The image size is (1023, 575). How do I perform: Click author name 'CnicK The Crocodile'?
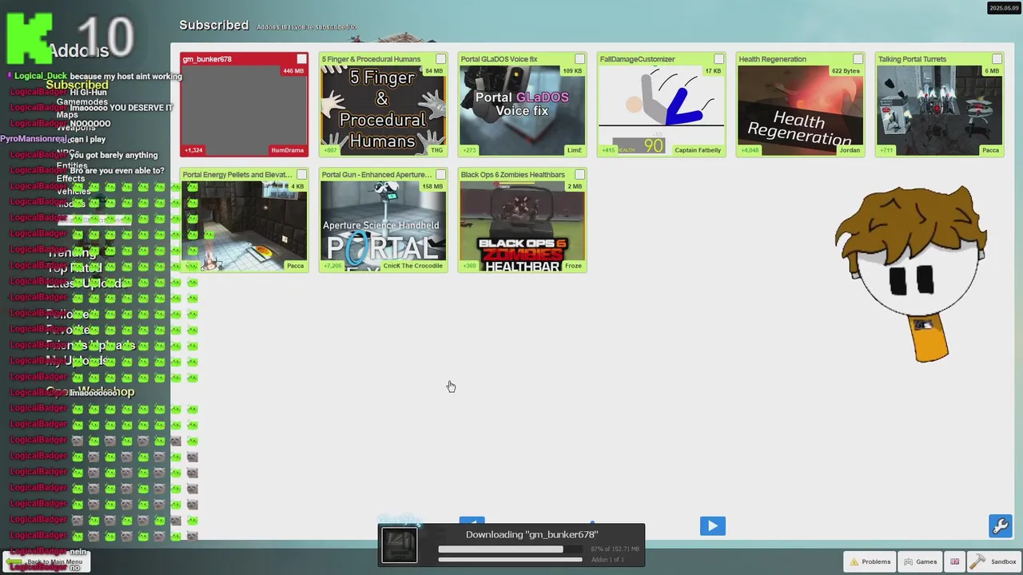click(413, 266)
